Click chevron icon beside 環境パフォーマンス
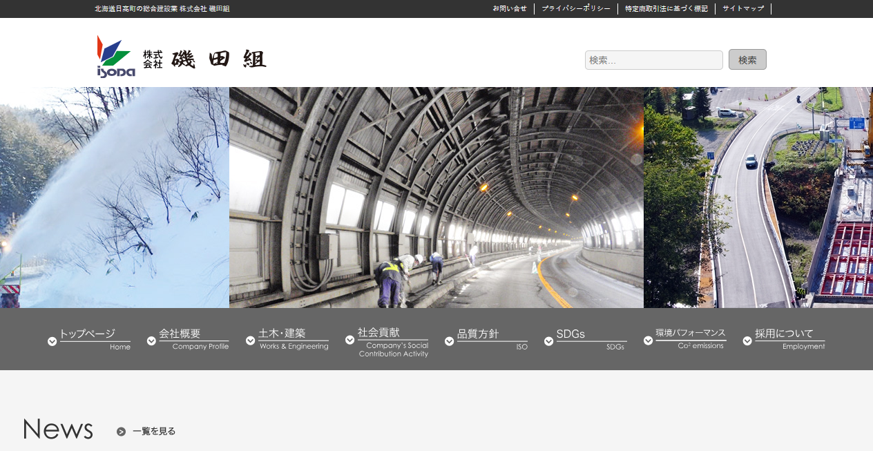The image size is (873, 451). (x=648, y=340)
